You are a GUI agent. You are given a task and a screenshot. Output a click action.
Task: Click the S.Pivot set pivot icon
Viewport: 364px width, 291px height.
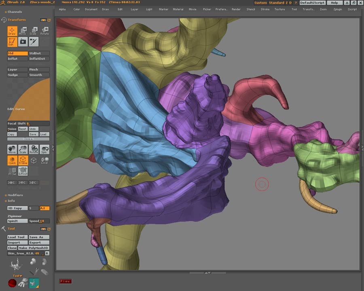pyautogui.click(x=23, y=171)
